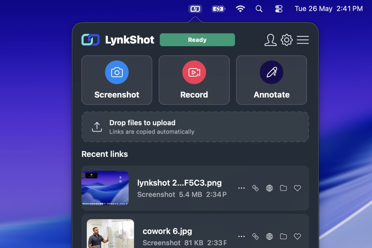
Task: Start a screen Record
Action: coord(194,80)
